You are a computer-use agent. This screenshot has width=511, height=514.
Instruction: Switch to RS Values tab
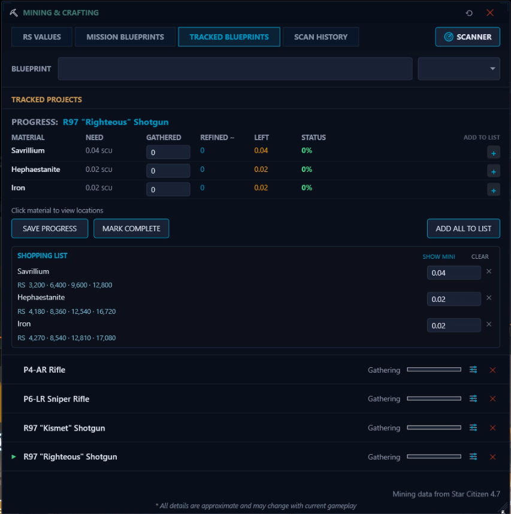click(41, 37)
